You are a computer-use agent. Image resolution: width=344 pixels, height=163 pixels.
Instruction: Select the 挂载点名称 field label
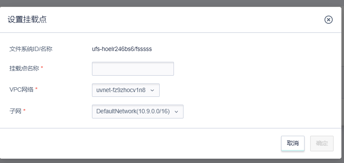click(x=24, y=68)
